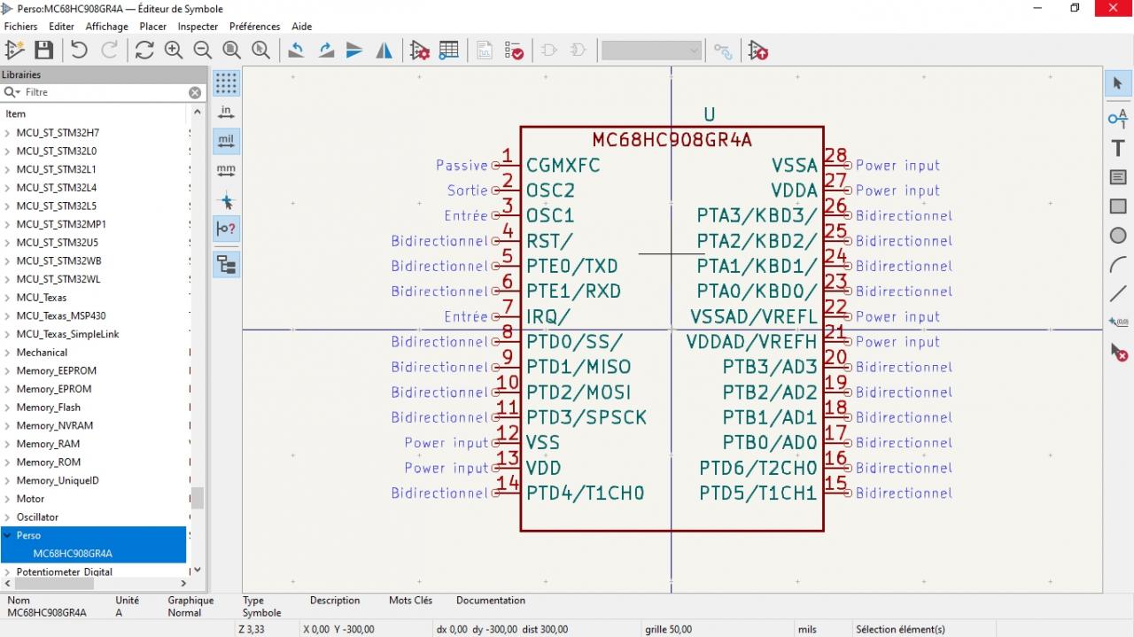
Task: Zoom to fit the symbol
Action: [232, 50]
